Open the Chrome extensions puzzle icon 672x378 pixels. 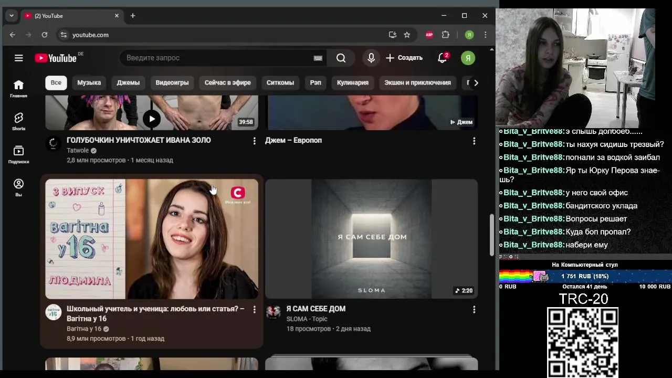point(446,35)
